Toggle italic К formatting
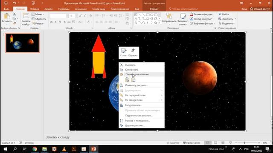 (55, 22)
